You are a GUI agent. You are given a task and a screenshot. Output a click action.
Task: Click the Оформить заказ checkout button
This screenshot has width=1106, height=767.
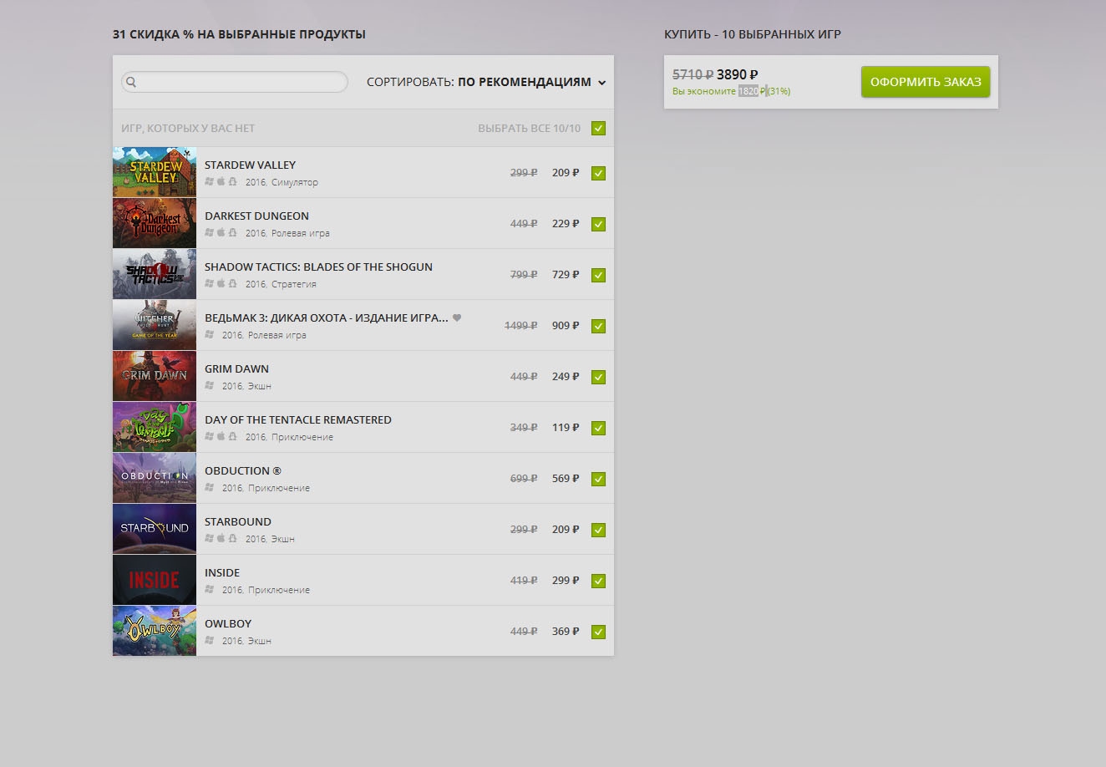tap(926, 82)
